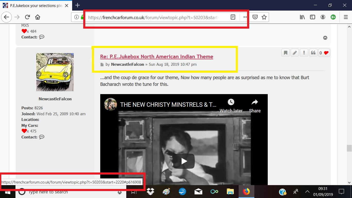This screenshot has width=352, height=198.
Task: Open the blue help question-mark tray icon
Action: tap(283, 192)
